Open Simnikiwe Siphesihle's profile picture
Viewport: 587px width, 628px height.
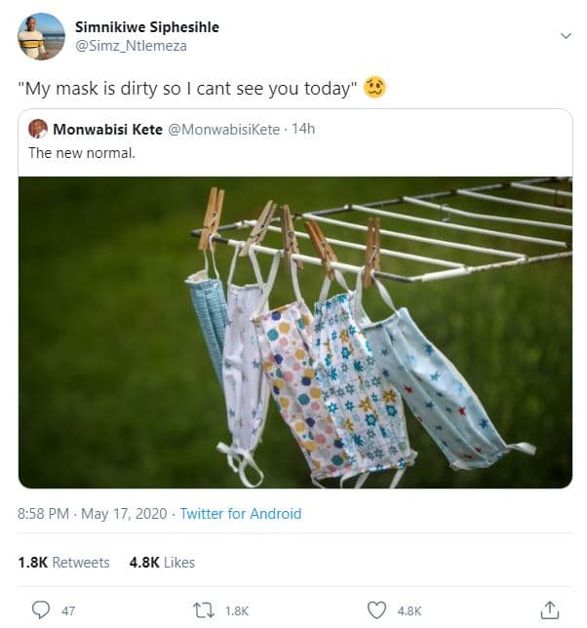click(x=41, y=36)
